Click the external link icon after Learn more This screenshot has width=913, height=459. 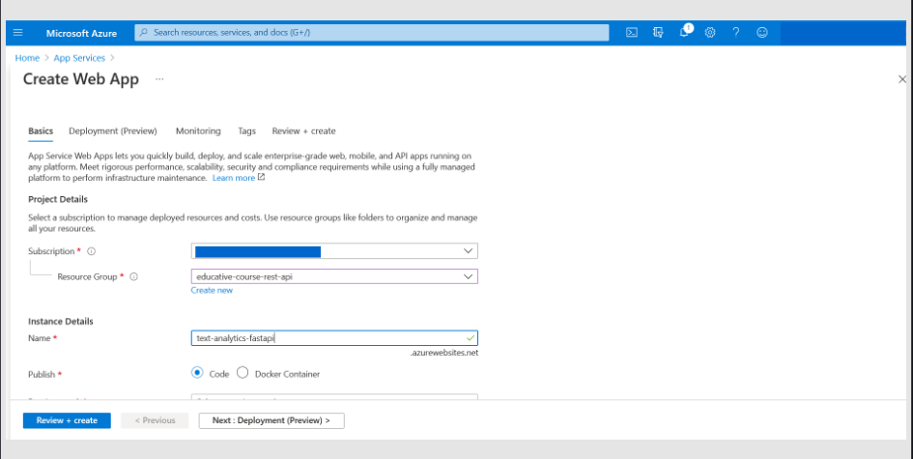click(x=262, y=177)
